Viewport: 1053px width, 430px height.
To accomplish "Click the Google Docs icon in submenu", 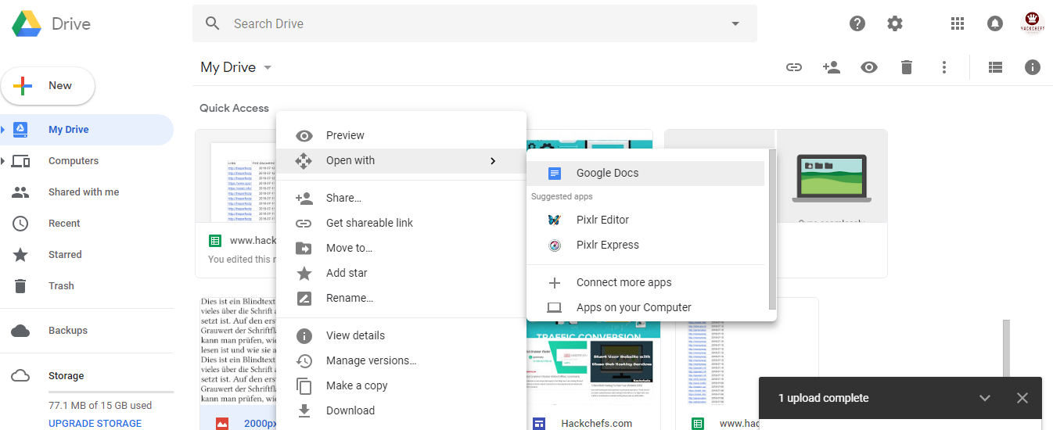I will point(555,174).
